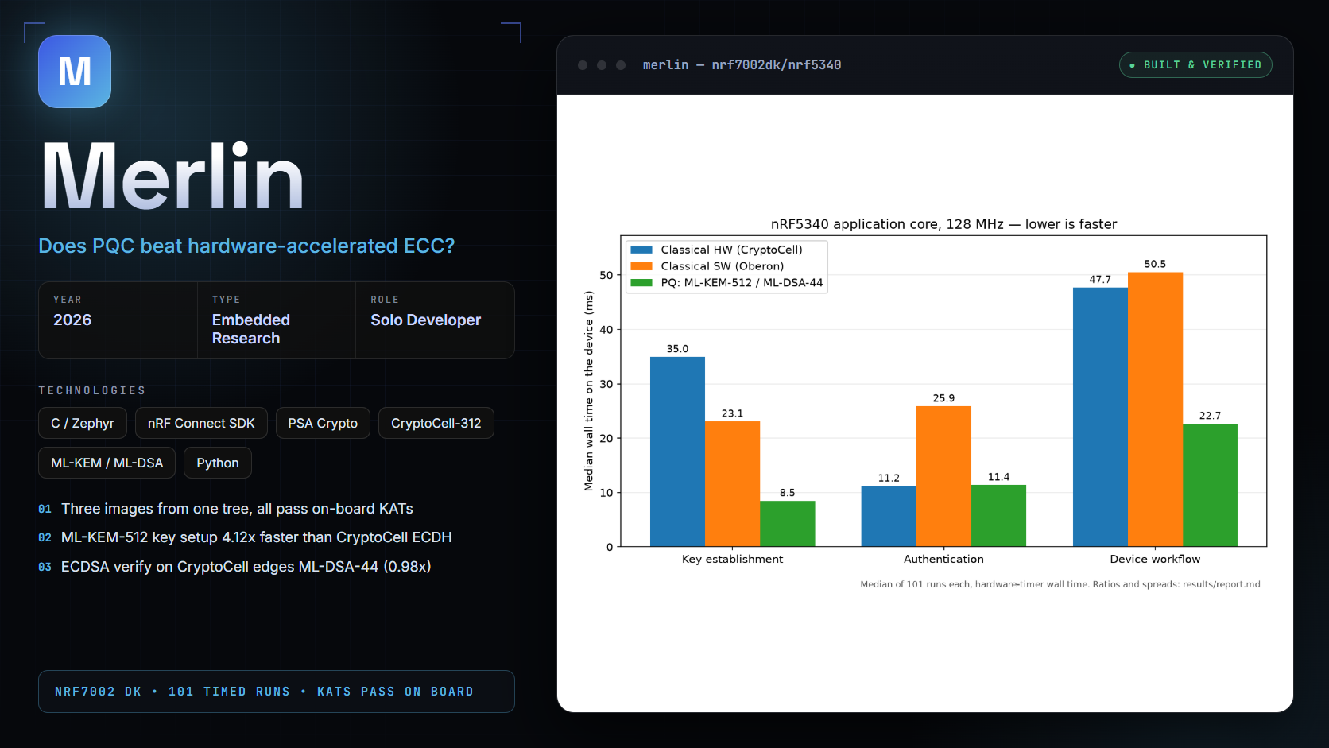
Task: Select the ML-KEM / ML-DSA tag
Action: 107,463
